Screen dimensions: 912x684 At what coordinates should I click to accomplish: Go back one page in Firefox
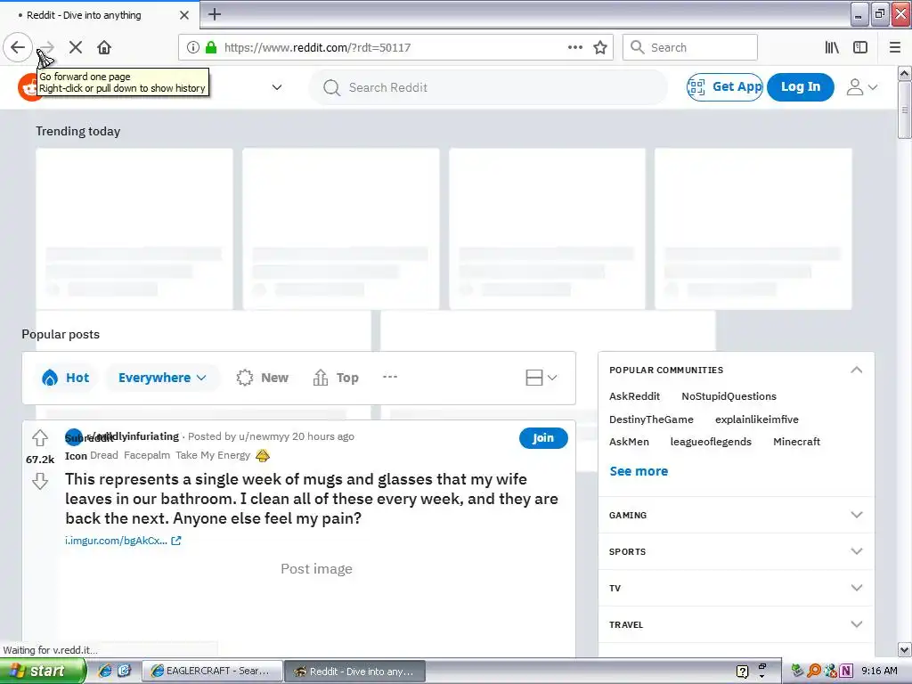(18, 47)
